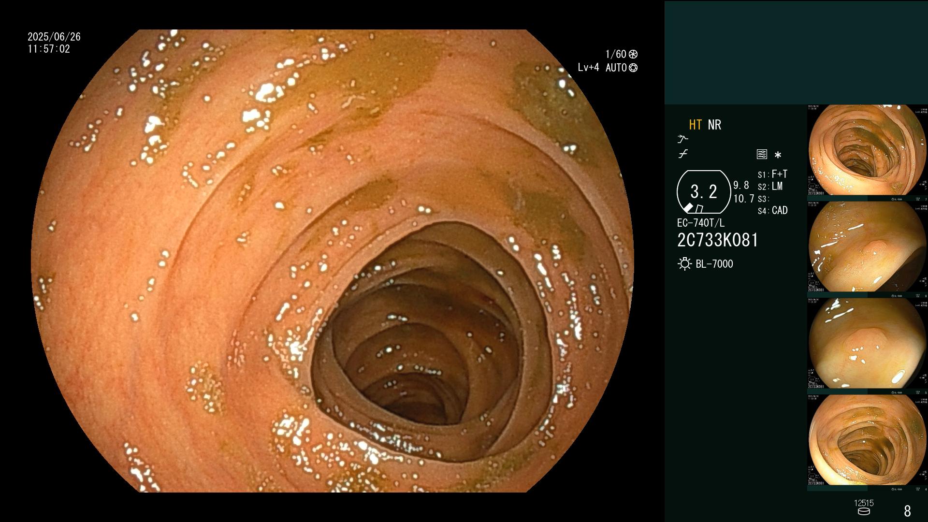928x522 pixels.
Task: Click the settings sliders icon
Action: pos(762,155)
